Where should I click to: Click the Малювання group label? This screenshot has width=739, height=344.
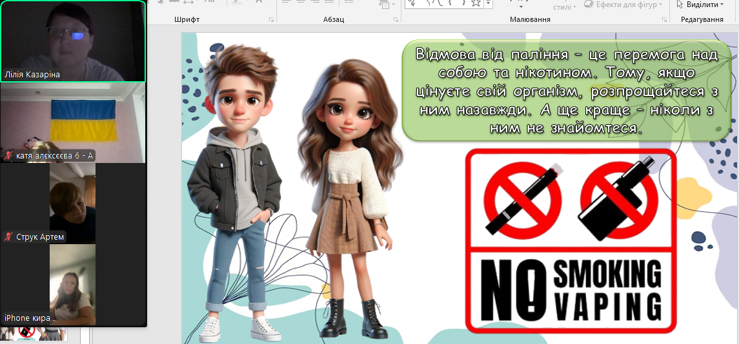(531, 19)
